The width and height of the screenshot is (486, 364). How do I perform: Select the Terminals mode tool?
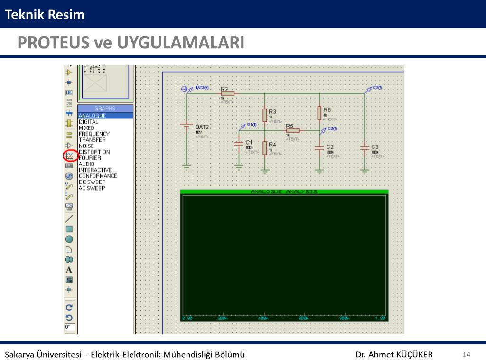click(x=69, y=135)
